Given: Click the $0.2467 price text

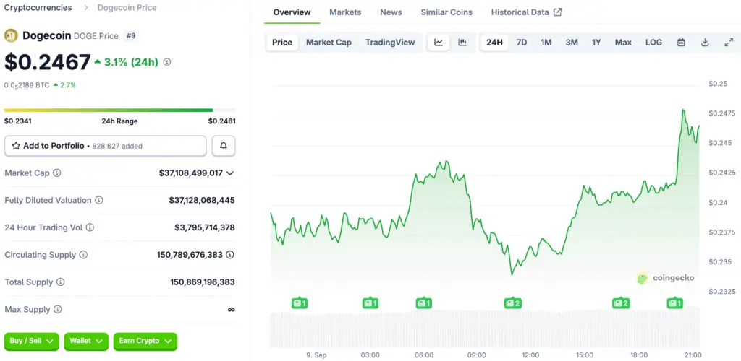Looking at the screenshot, I should (x=47, y=62).
